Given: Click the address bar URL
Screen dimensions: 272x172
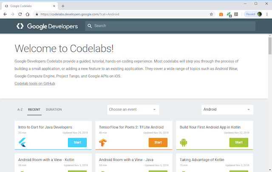Looking at the screenshot, I should pyautogui.click(x=80, y=14).
